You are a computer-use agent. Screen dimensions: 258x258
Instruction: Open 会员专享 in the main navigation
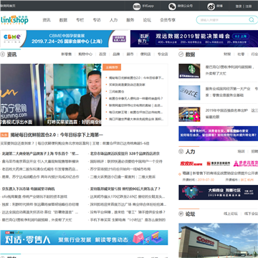coord(168,20)
